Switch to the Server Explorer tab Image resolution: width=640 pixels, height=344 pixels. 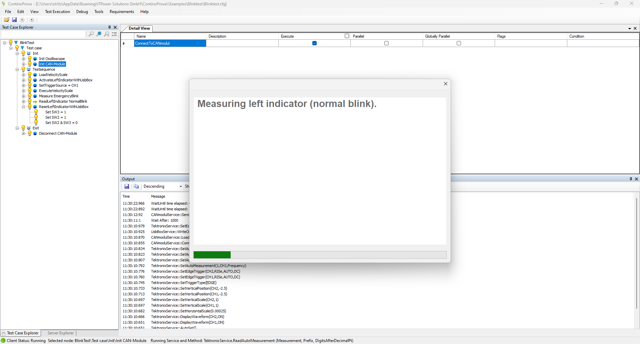pyautogui.click(x=60, y=333)
